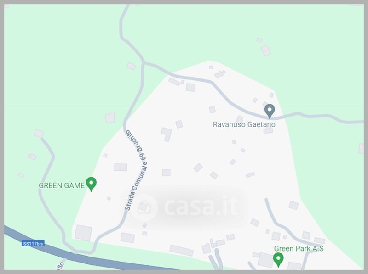The width and height of the screenshot is (368, 274).
Task: Select the SS117bis road shield badge
Action: (33, 244)
